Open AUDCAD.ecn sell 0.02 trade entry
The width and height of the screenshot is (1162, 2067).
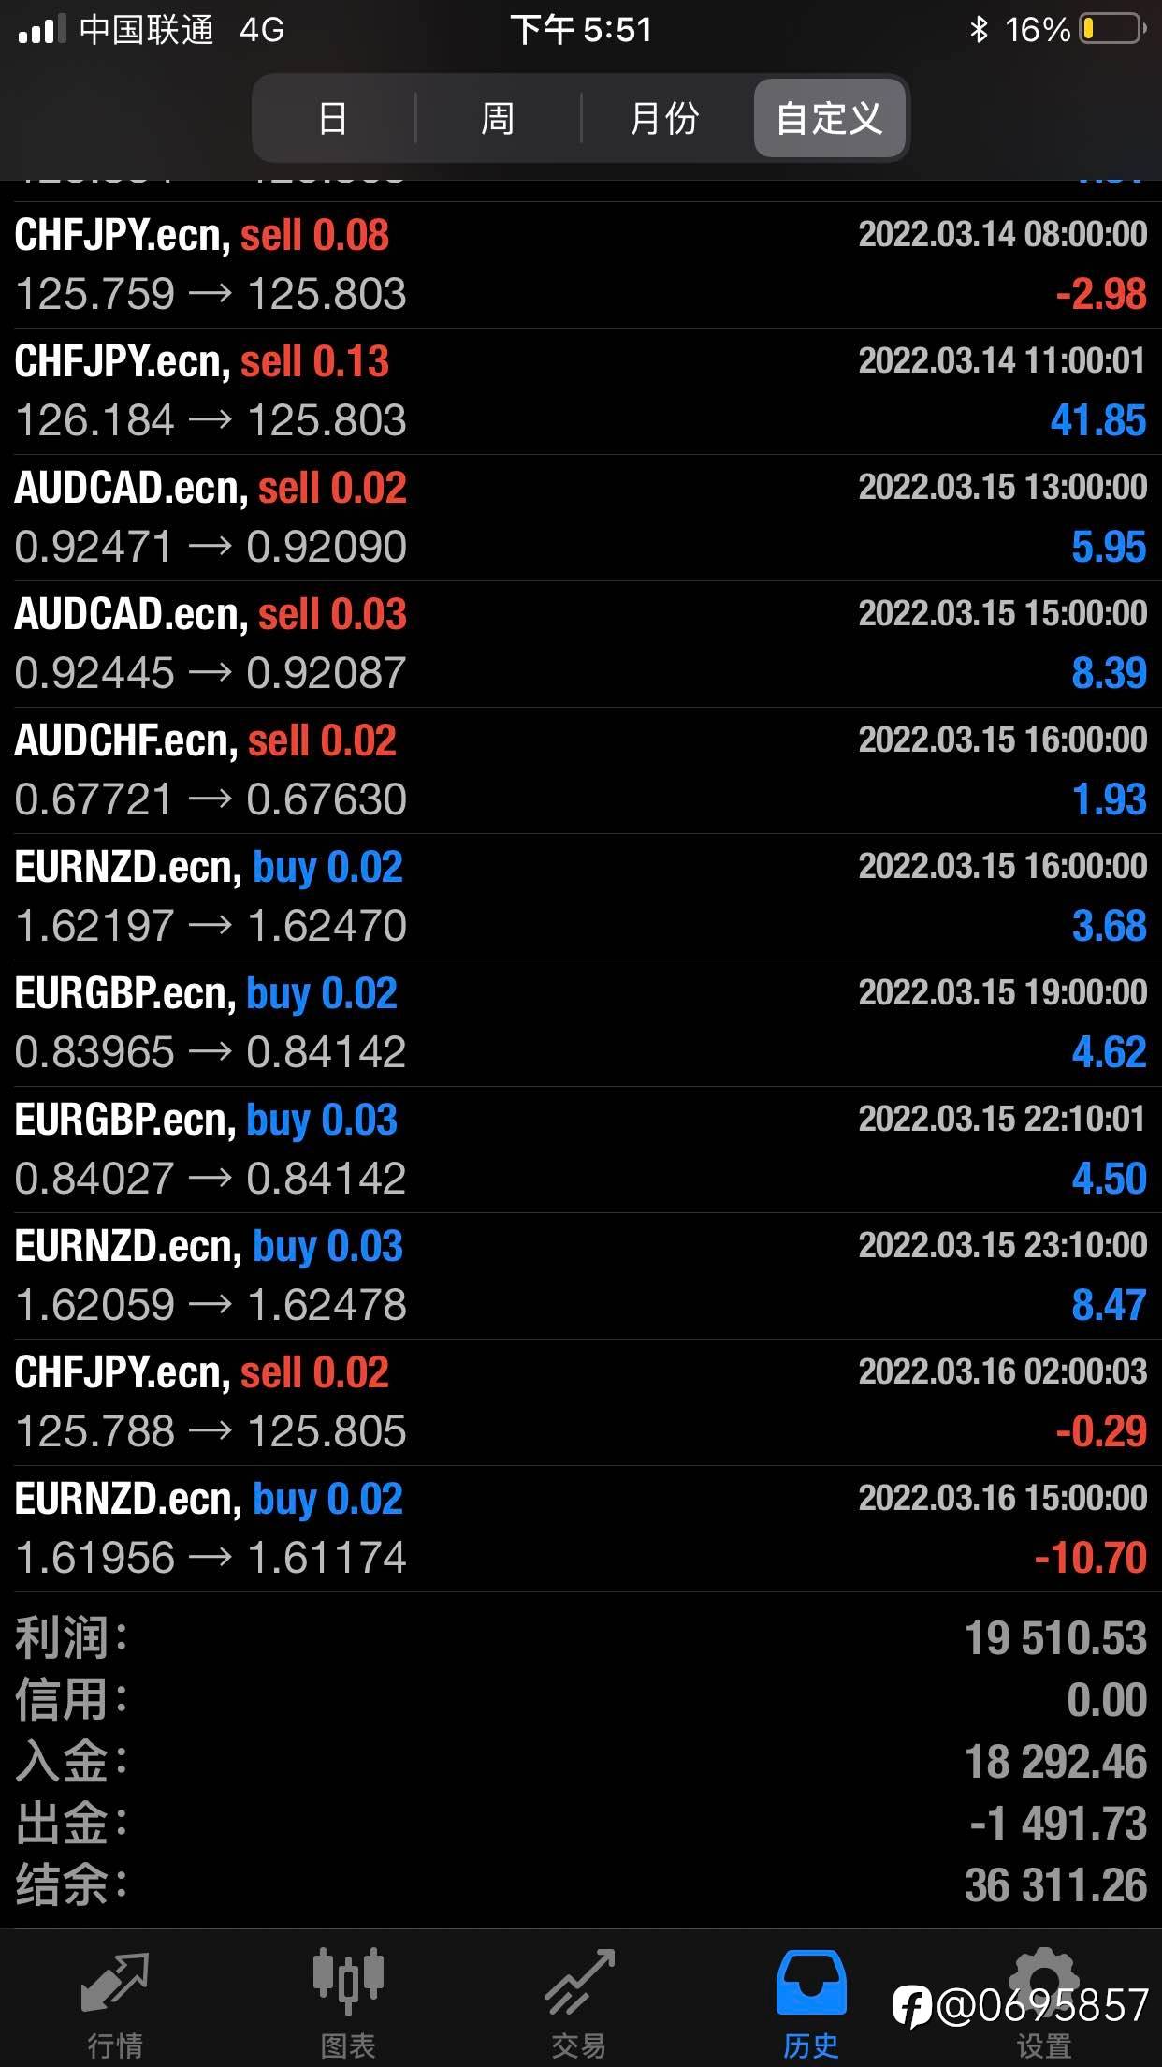tap(581, 518)
